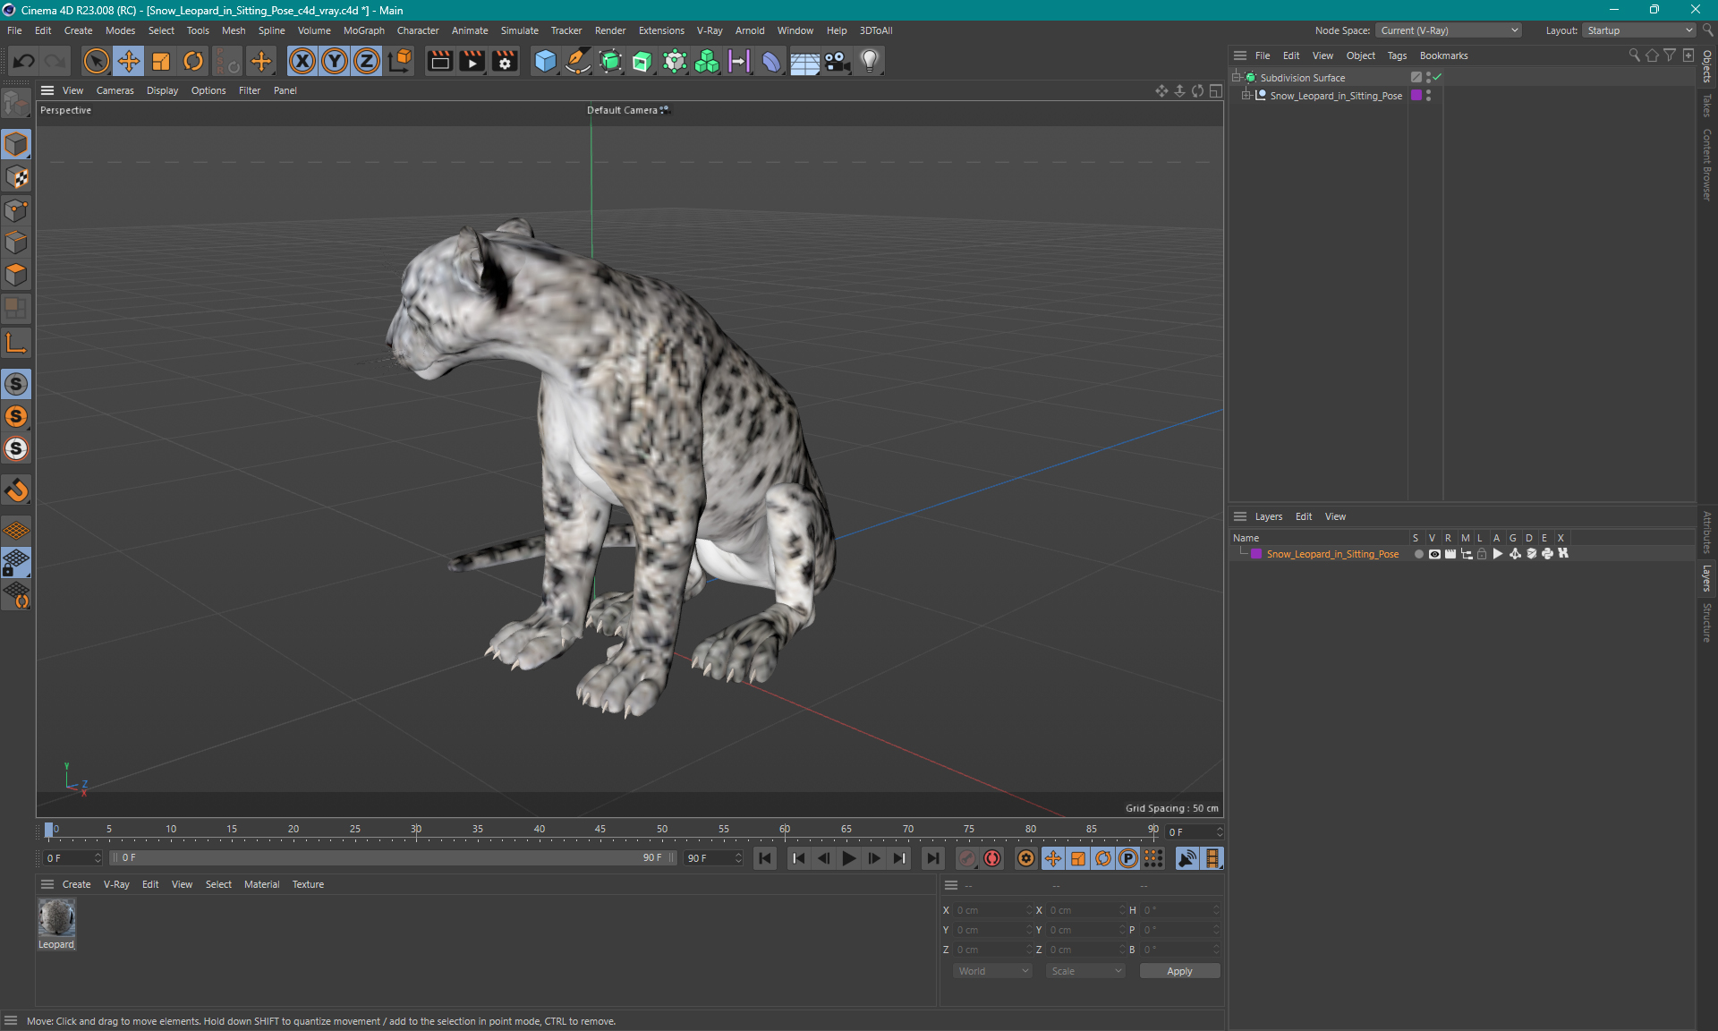
Task: Open the Scale mode dropdown
Action: point(1085,971)
